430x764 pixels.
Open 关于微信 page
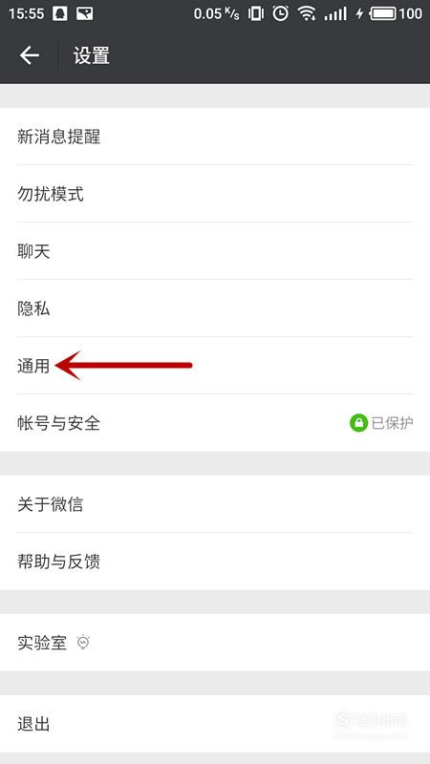click(x=215, y=504)
